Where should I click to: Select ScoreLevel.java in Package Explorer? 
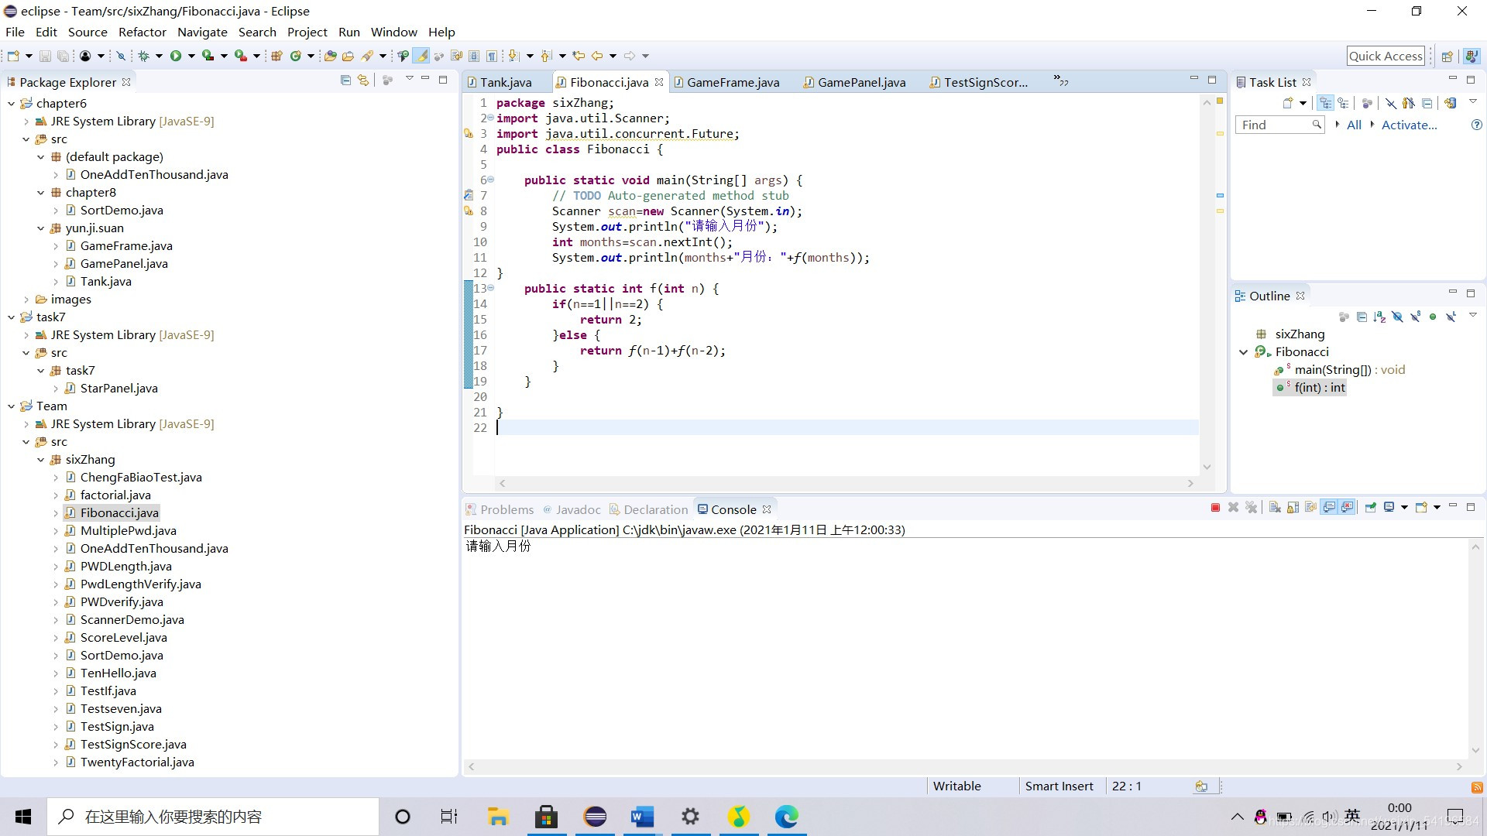pyautogui.click(x=123, y=637)
